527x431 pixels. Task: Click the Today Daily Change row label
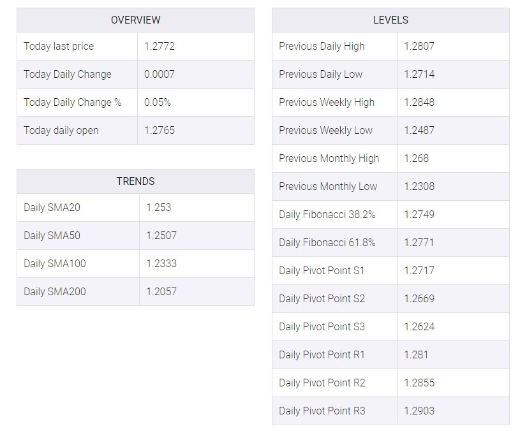click(x=68, y=74)
